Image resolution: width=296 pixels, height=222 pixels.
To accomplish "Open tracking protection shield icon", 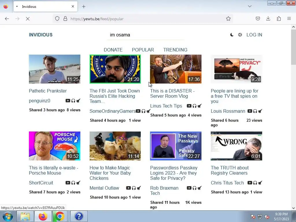I will (x=57, y=19).
